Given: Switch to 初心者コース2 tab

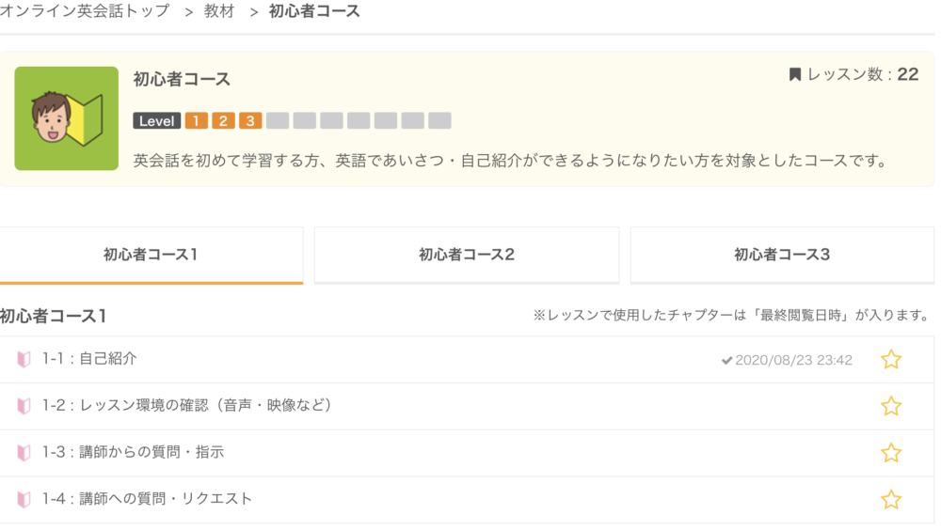Looking at the screenshot, I should click(467, 255).
